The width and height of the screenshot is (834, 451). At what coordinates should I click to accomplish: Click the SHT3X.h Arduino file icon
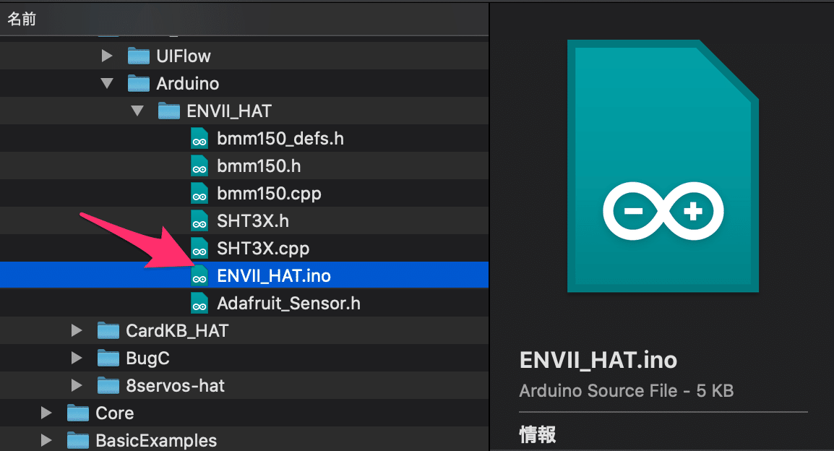(x=199, y=220)
